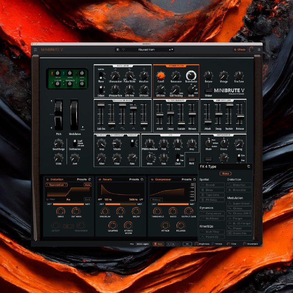The width and height of the screenshot is (293, 293).
Task: Click the FX 4 Type copy icon
Action: (x=248, y=166)
